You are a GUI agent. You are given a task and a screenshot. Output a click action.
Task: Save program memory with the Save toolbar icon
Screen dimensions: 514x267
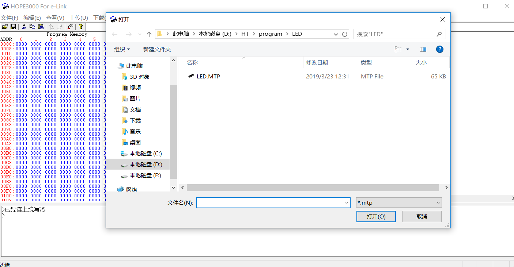[13, 27]
